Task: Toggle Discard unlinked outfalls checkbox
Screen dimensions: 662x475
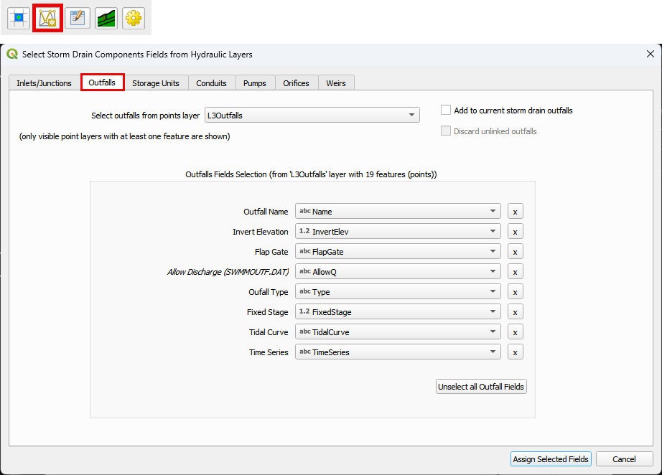Action: 446,131
